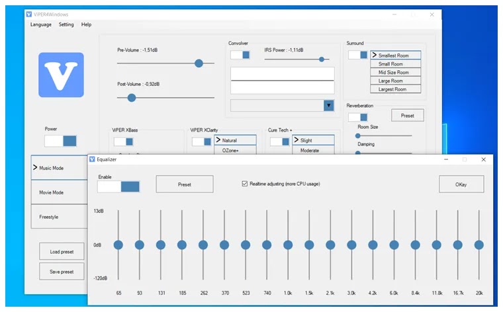This screenshot has height=312, width=503.
Task: Select OZone+ XClarity mode
Action: click(x=236, y=150)
